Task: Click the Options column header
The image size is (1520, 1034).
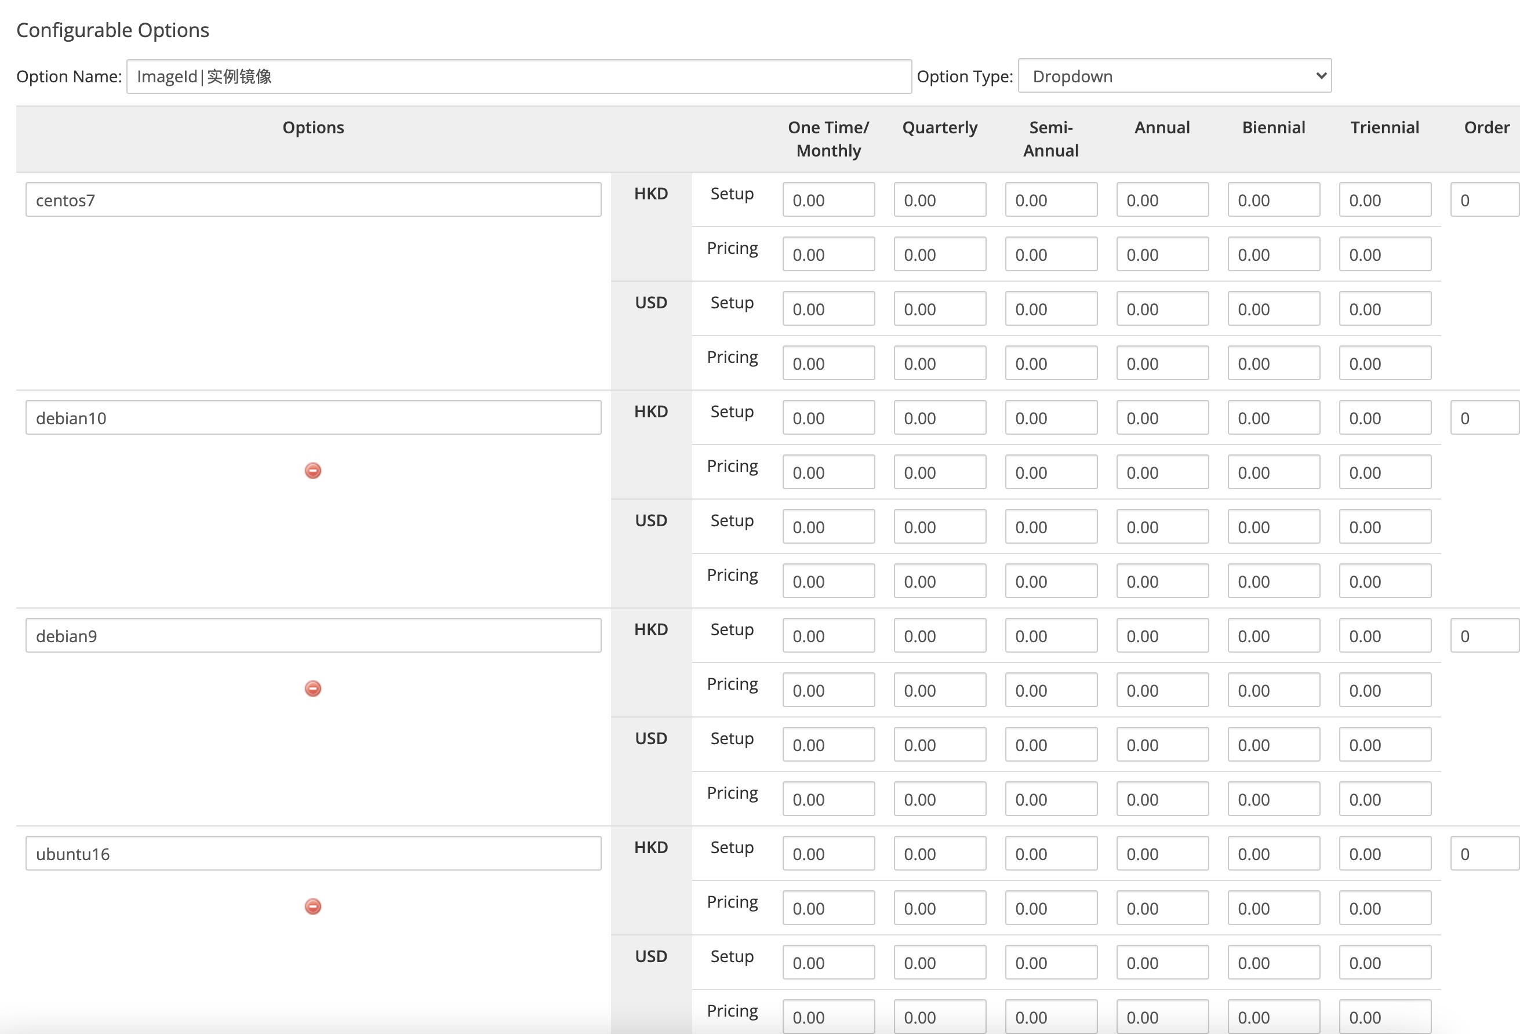Action: 313,127
